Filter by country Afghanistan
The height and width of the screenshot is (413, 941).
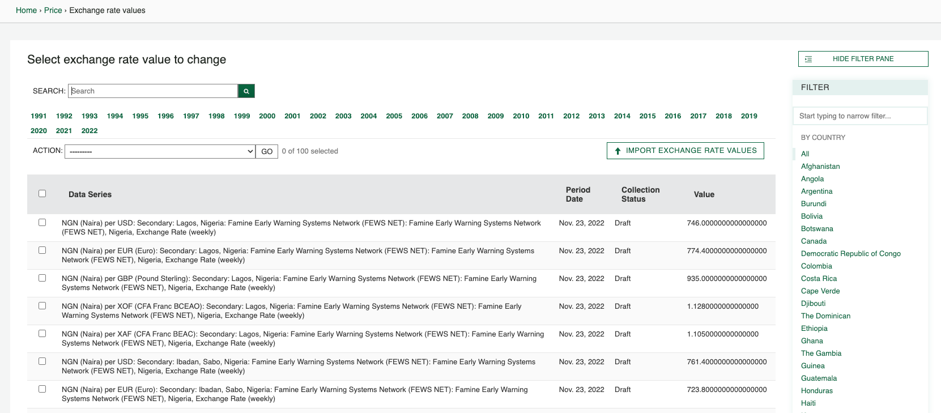tap(820, 167)
